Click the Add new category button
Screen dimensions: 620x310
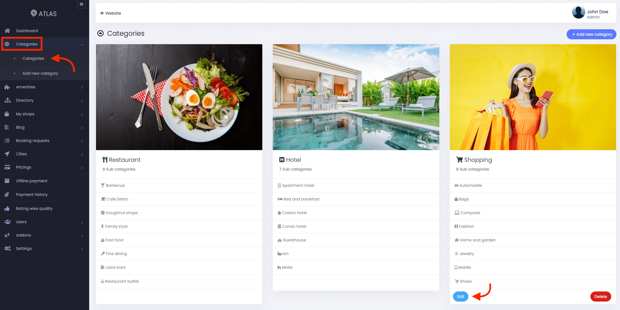591,34
